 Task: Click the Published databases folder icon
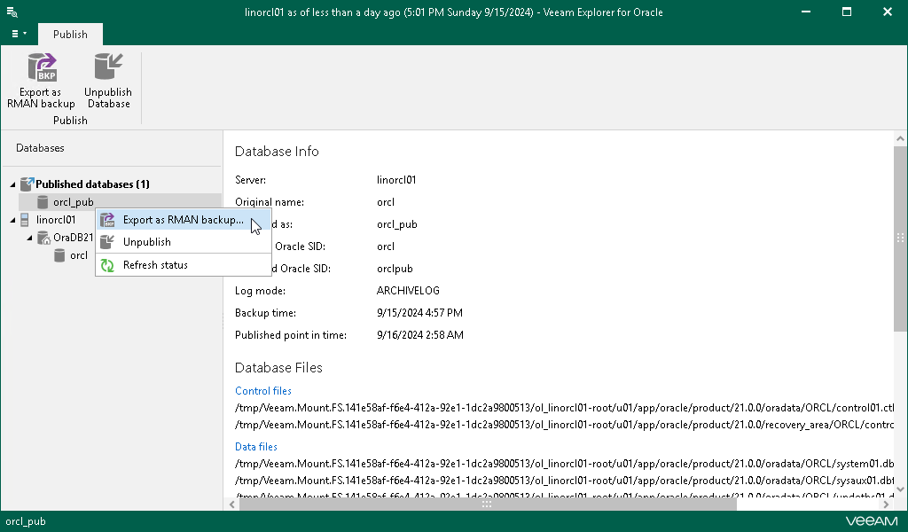[x=26, y=184]
